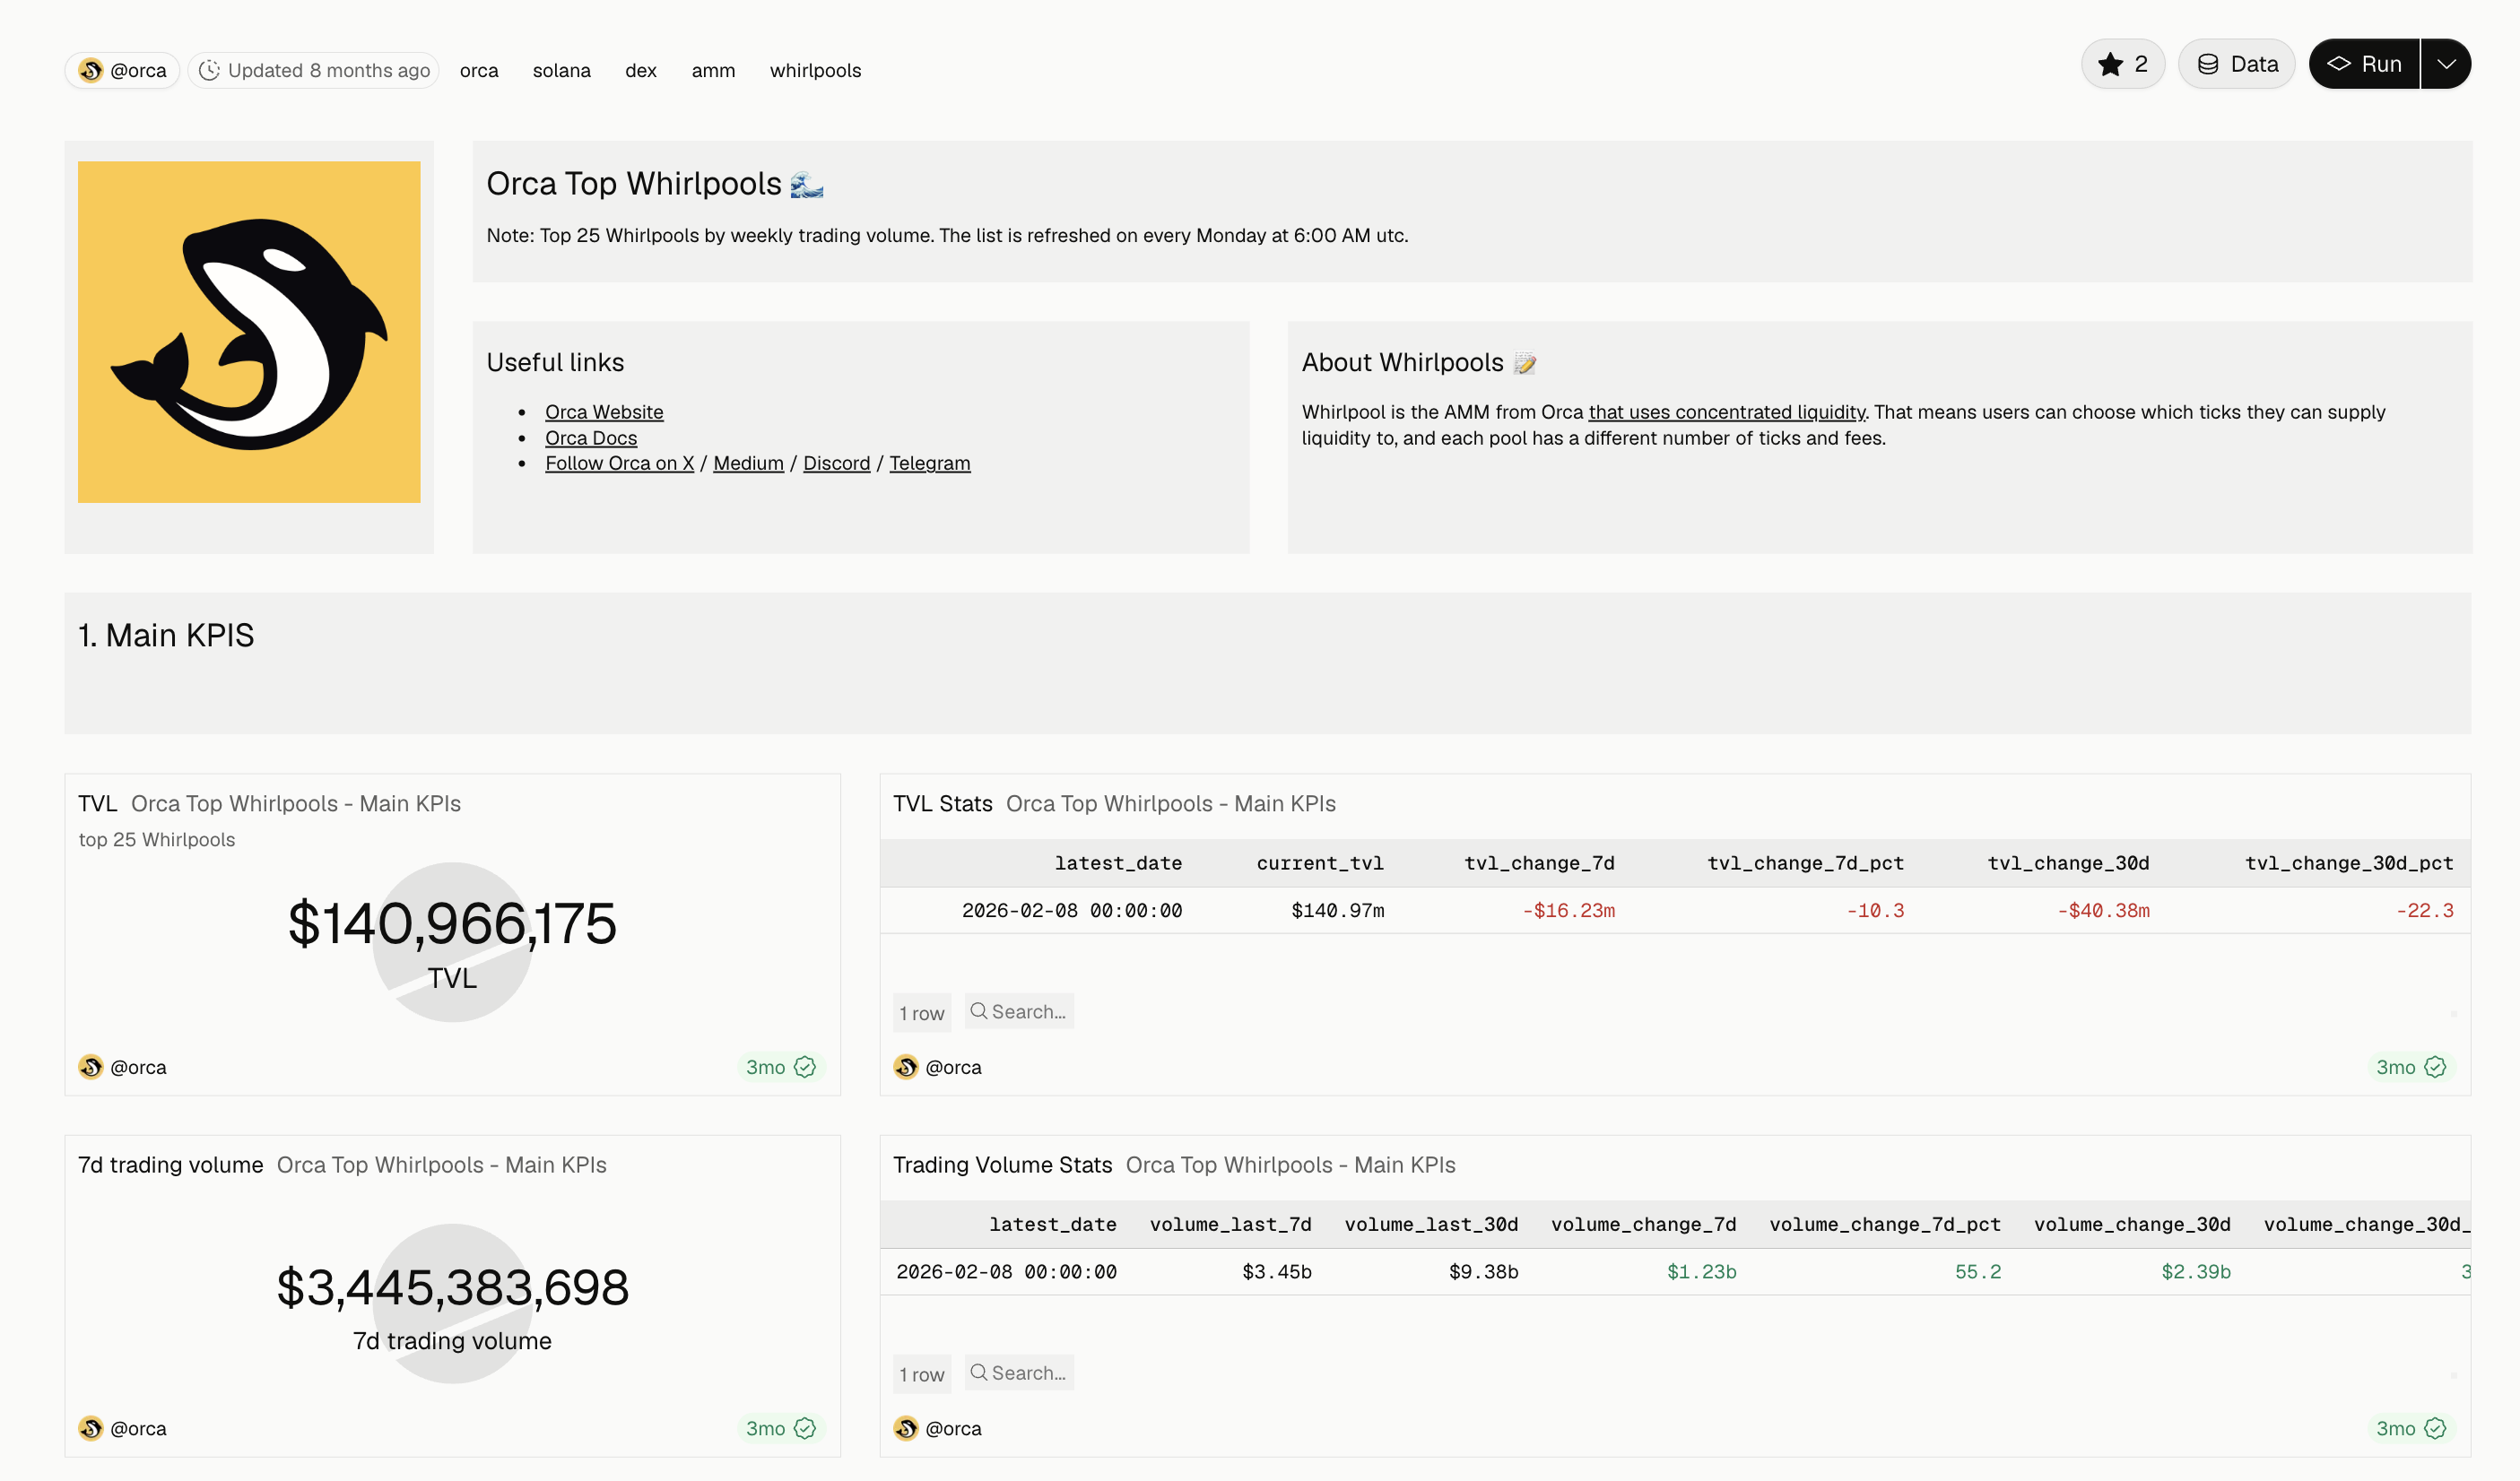Screen dimensions: 2520x1481
Task: Select the $3.45b volume cell
Action: coord(1277,1273)
